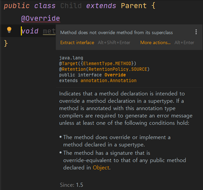Click the Child class name
The width and height of the screenshot is (203, 190).
71,6
